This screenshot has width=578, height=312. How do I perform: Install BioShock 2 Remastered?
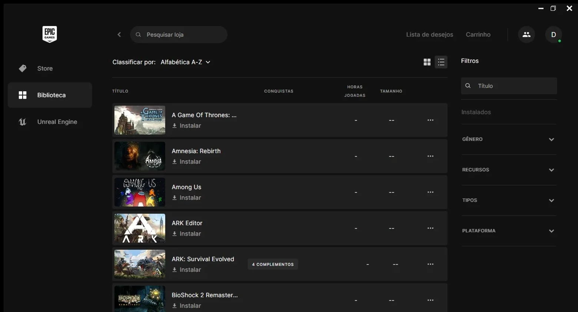(187, 306)
